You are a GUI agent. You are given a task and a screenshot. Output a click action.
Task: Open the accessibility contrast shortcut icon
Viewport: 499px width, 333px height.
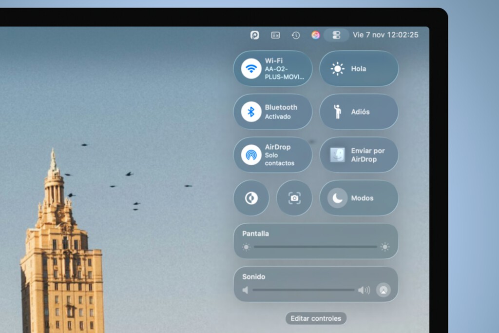pyautogui.click(x=251, y=198)
